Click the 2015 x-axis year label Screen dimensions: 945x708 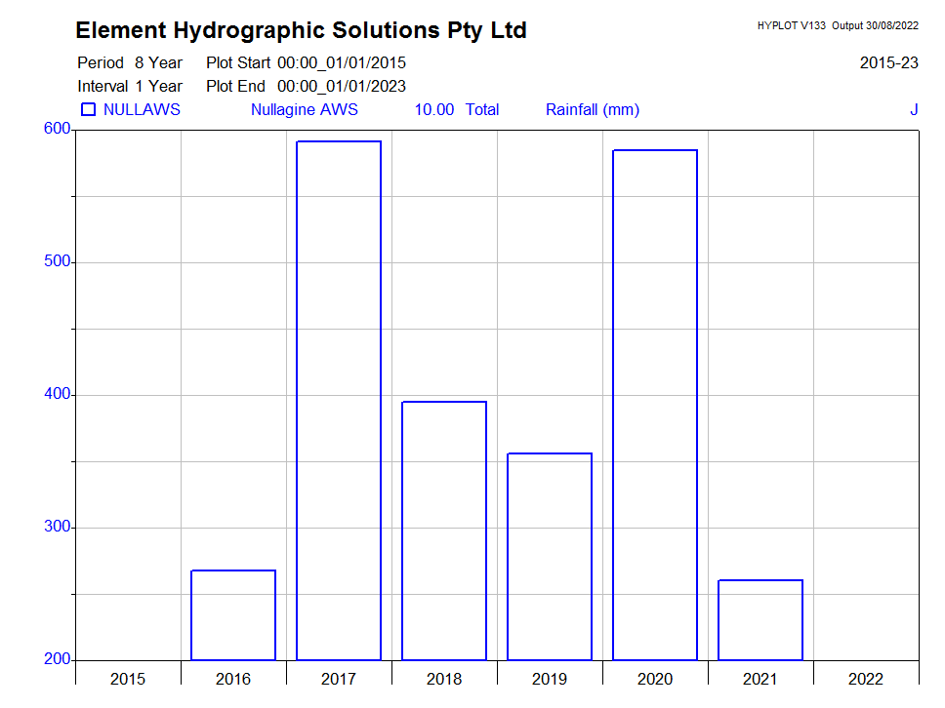[x=128, y=679]
